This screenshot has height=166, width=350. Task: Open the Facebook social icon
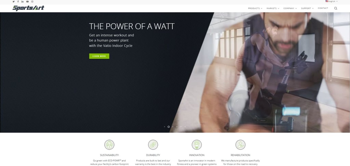point(18,2)
